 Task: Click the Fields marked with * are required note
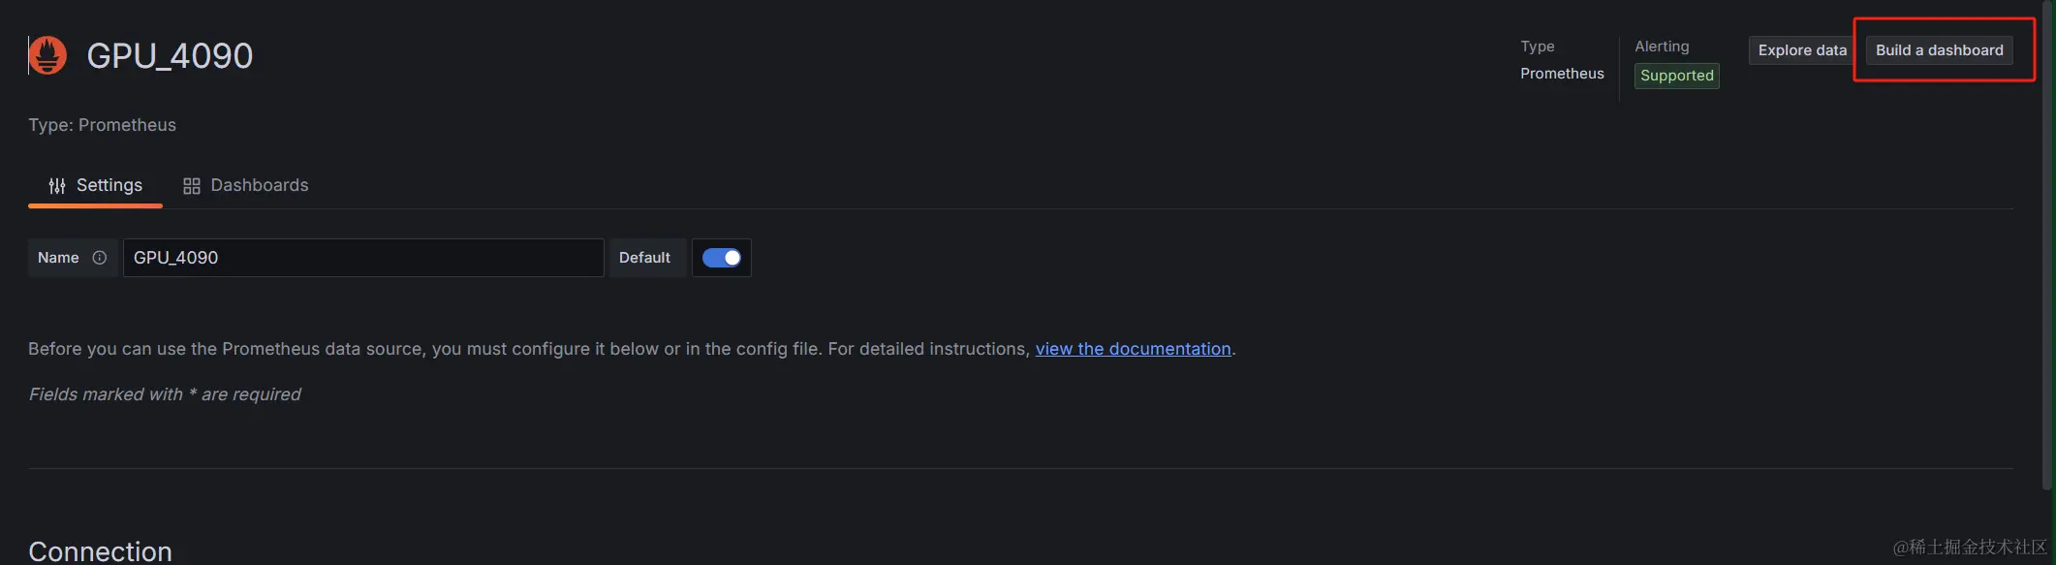point(165,394)
